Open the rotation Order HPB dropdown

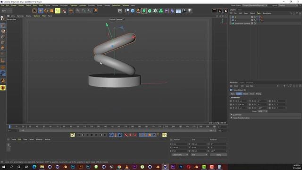(262, 111)
